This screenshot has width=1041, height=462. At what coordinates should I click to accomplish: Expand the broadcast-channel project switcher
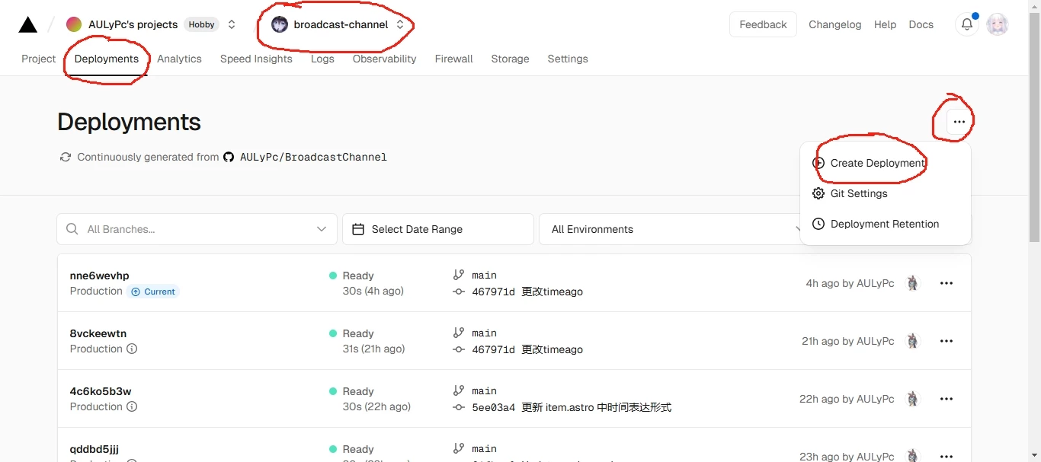point(400,24)
